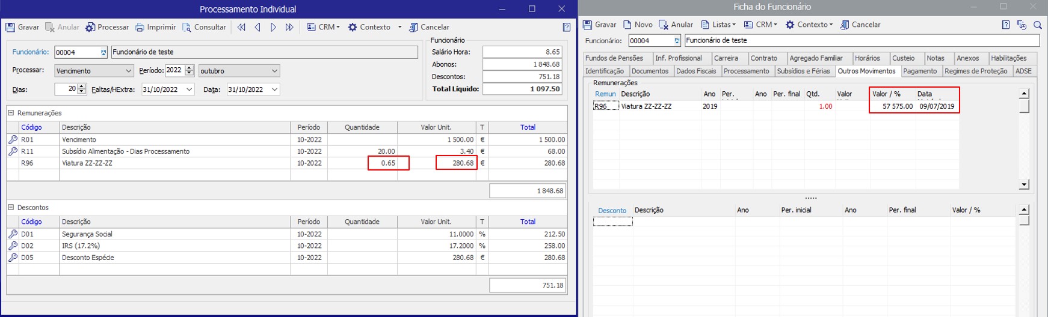Click Gravar in Processamento Individual toolbar

pyautogui.click(x=22, y=27)
